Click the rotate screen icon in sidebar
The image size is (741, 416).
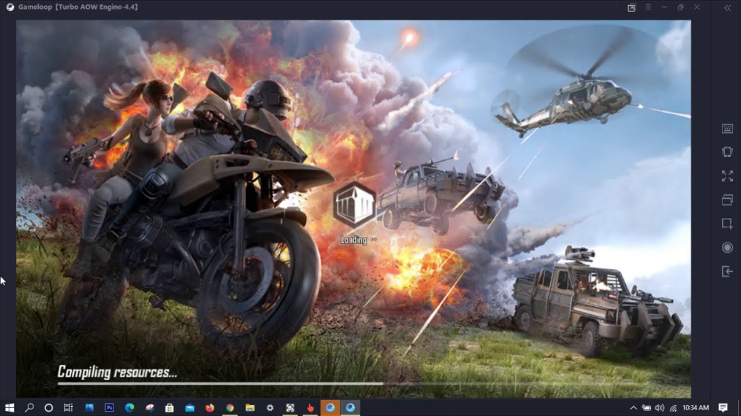coord(727,152)
